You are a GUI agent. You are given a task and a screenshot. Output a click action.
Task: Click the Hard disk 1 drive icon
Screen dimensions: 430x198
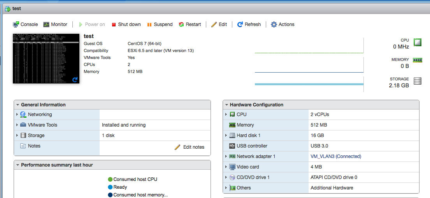point(232,135)
